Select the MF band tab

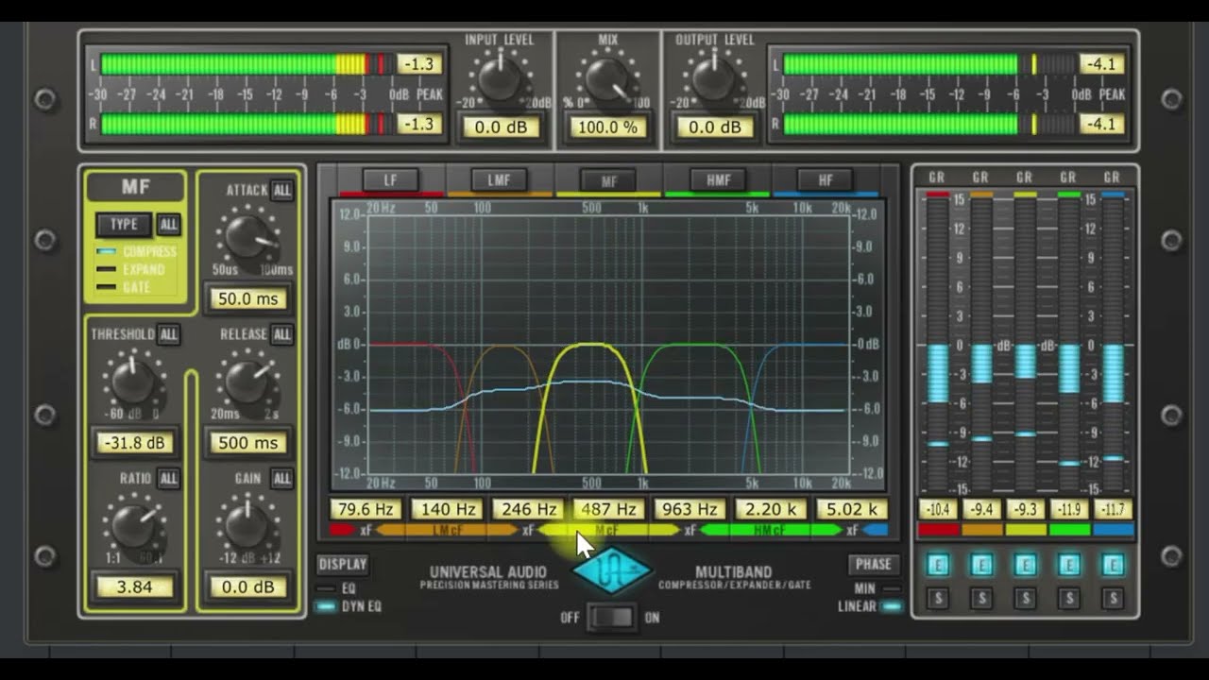click(608, 179)
